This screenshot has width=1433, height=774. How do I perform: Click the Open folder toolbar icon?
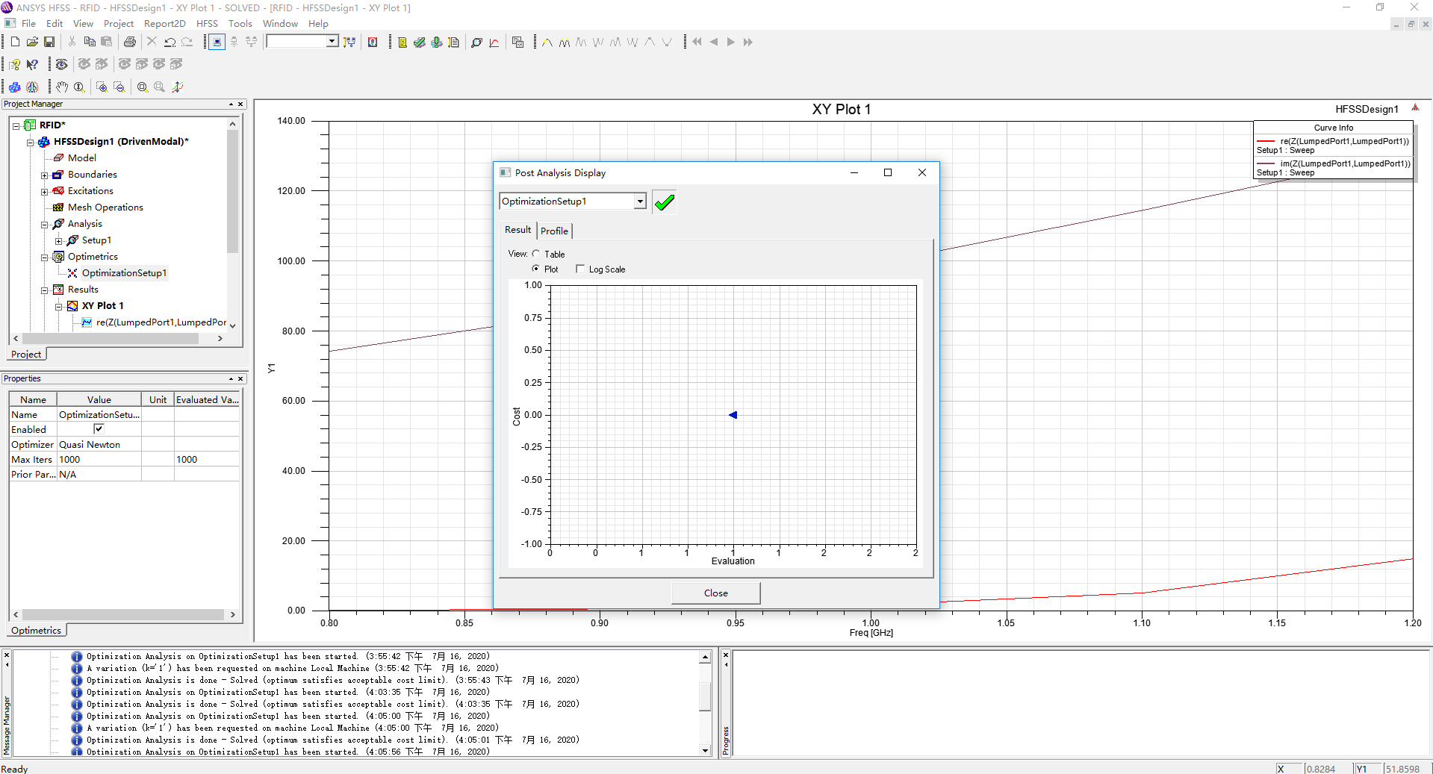click(32, 42)
